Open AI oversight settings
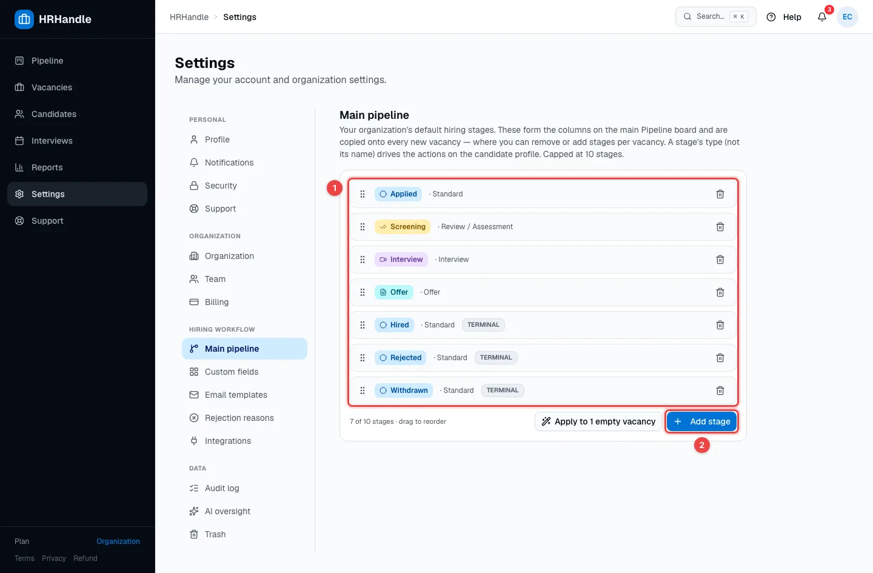 (x=244, y=511)
